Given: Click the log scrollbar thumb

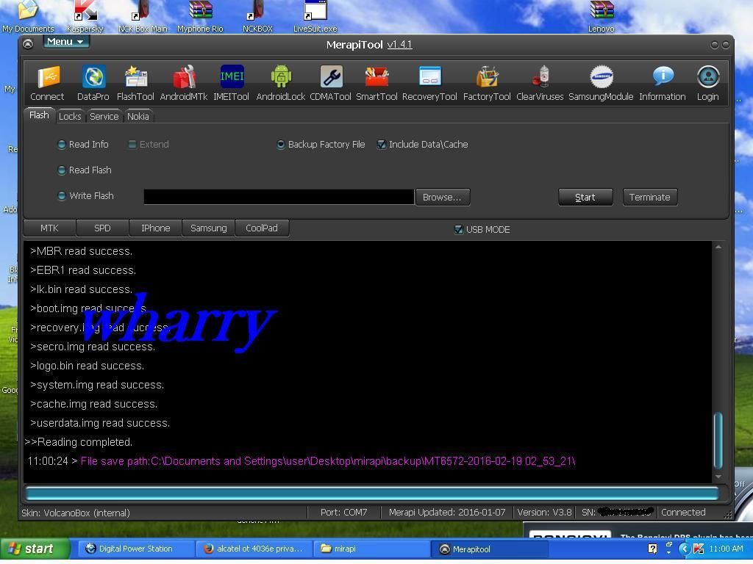Looking at the screenshot, I should pos(718,441).
